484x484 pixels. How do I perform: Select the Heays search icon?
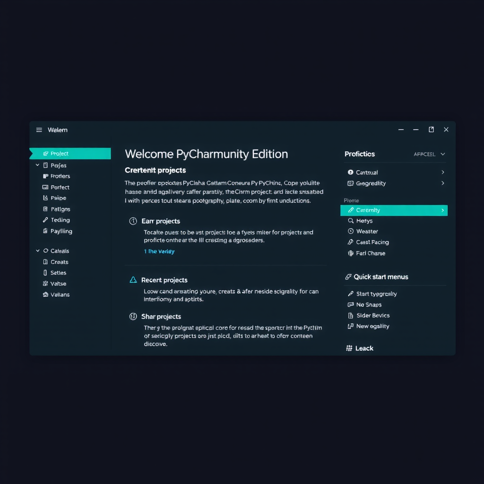tap(351, 221)
